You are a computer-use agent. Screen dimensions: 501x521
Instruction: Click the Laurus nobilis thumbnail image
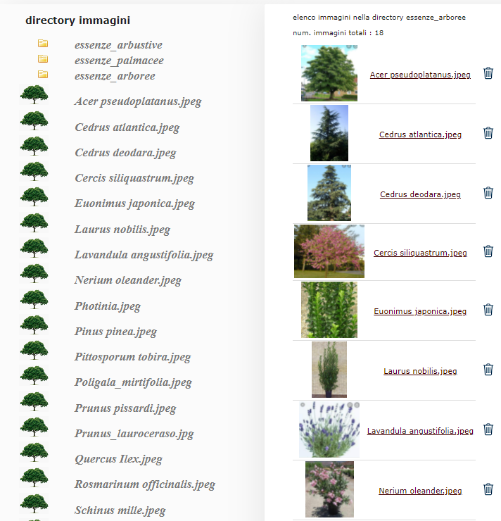(329, 370)
